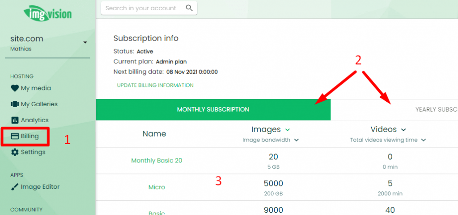Screen dimensions: 458x215
Task: Click the My Galleries carousel icon
Action: click(15, 104)
